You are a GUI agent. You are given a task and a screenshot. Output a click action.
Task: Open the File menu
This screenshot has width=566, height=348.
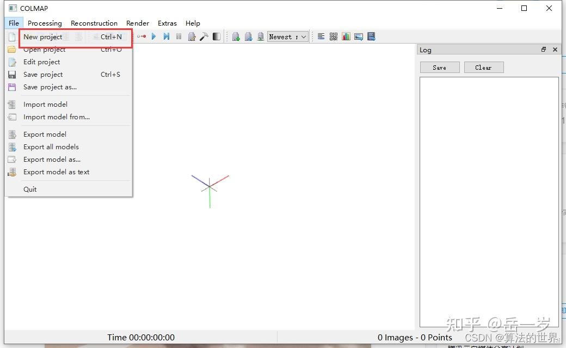coord(14,23)
